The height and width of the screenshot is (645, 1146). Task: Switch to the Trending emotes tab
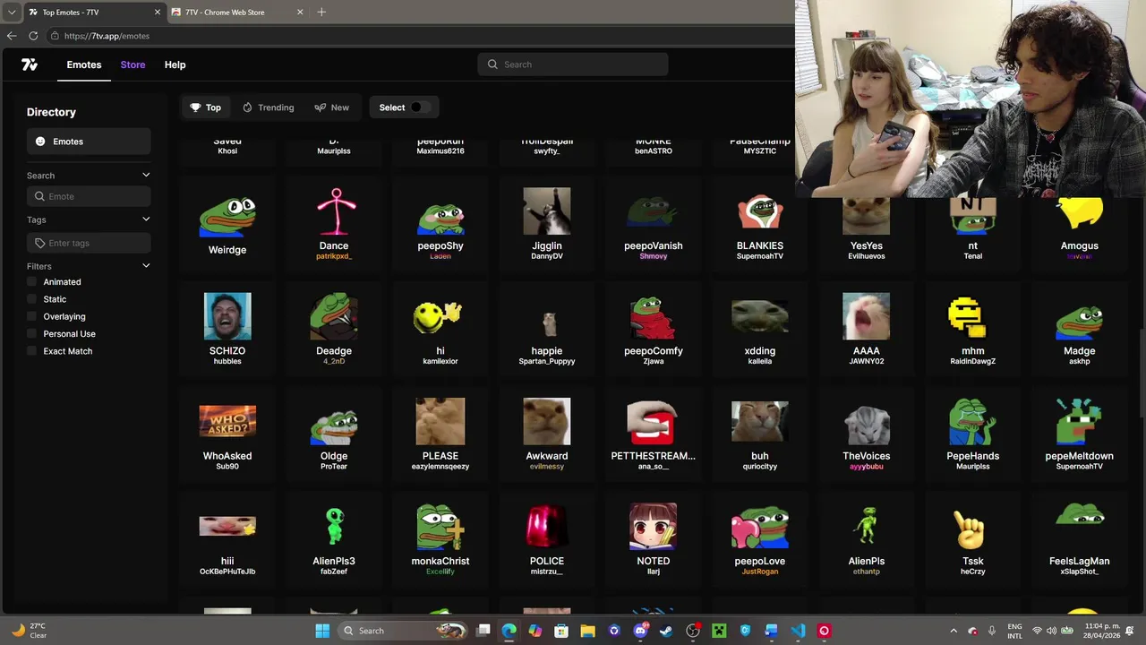[x=268, y=107]
